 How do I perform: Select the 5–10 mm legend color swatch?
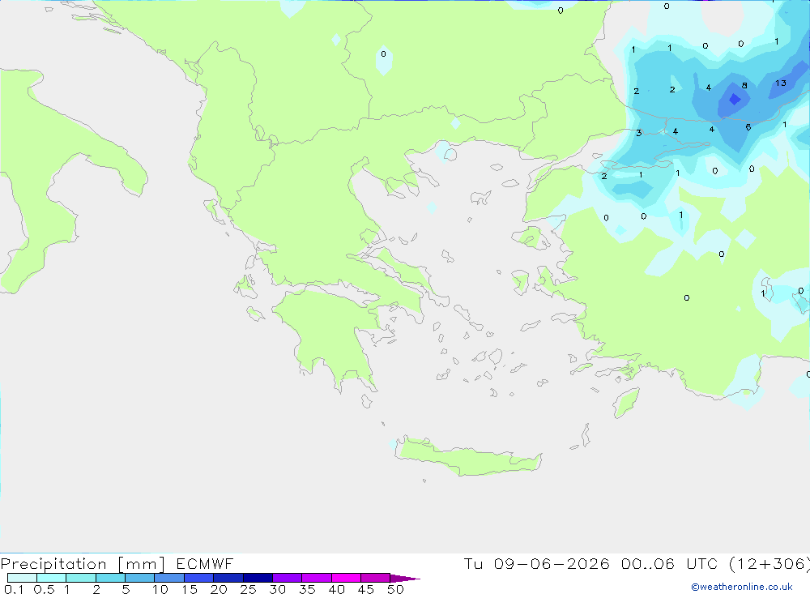[x=140, y=578]
